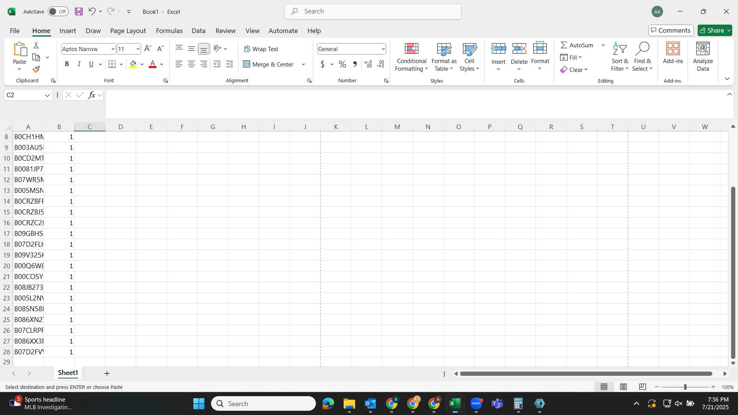
Task: Toggle Bold formatting
Action: pyautogui.click(x=67, y=64)
